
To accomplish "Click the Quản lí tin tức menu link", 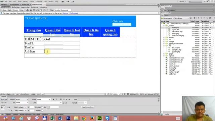I will (91, 32).
